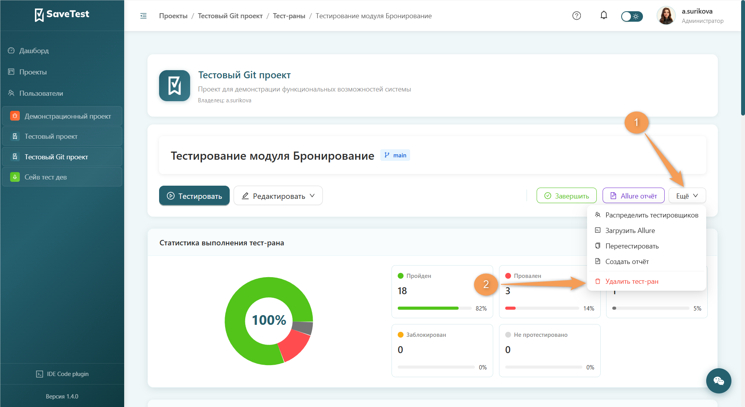Collapse the sidebar with the menu icon
The image size is (745, 407).
(x=144, y=16)
